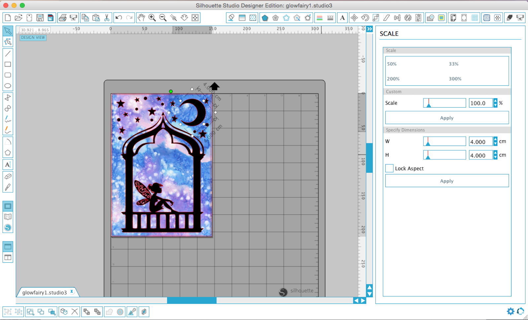Enable the Lock Aspect checkbox
528x320 pixels.
[389, 168]
